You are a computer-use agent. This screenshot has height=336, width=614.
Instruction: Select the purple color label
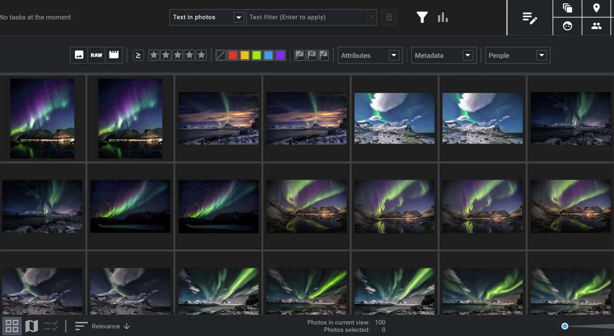tap(280, 55)
